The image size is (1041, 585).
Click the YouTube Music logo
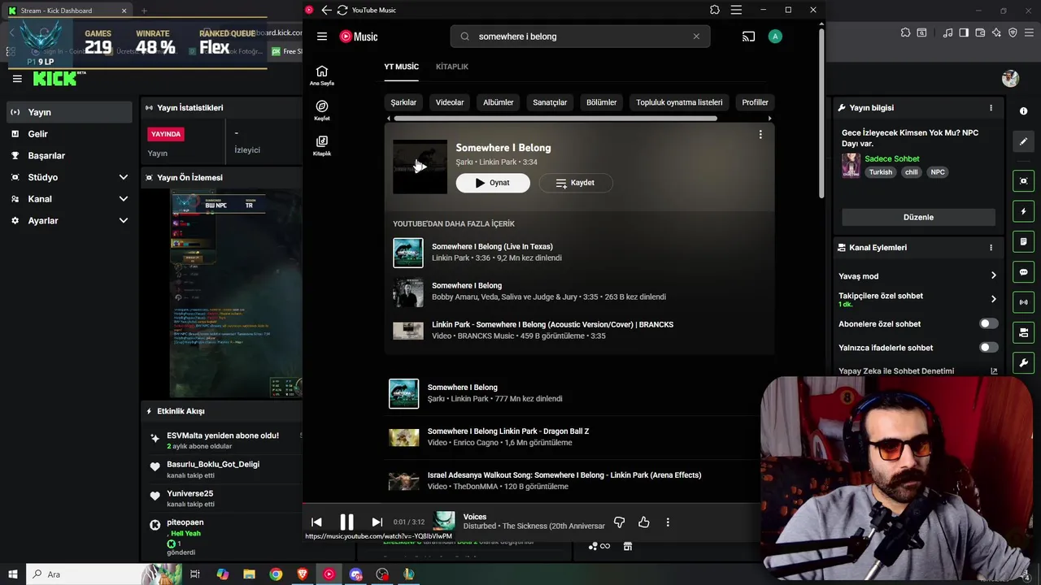click(359, 37)
